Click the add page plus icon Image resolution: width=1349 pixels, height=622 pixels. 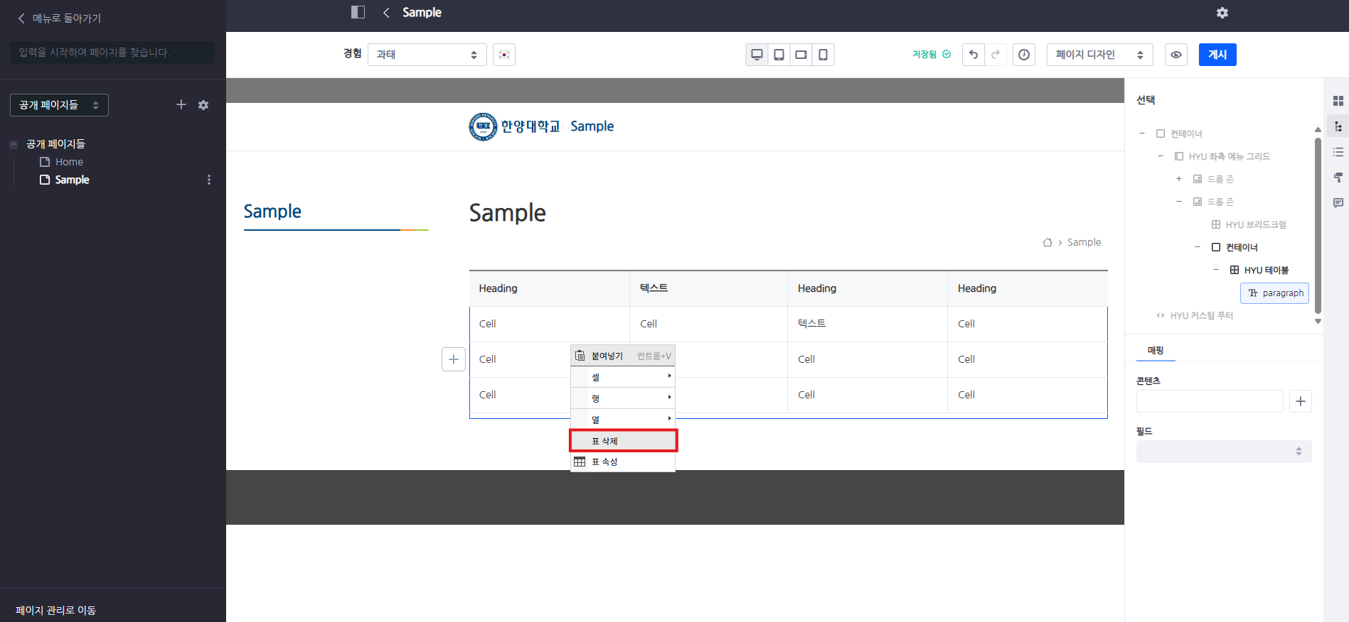pyautogui.click(x=181, y=105)
